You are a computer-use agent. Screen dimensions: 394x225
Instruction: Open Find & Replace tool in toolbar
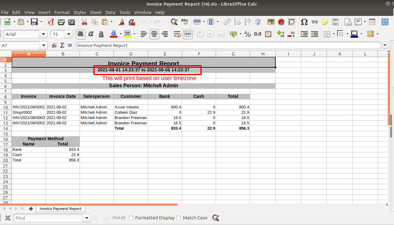coord(174,22)
